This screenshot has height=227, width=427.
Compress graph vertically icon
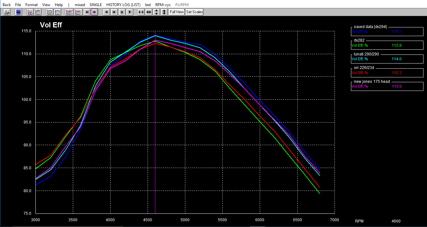156,12
